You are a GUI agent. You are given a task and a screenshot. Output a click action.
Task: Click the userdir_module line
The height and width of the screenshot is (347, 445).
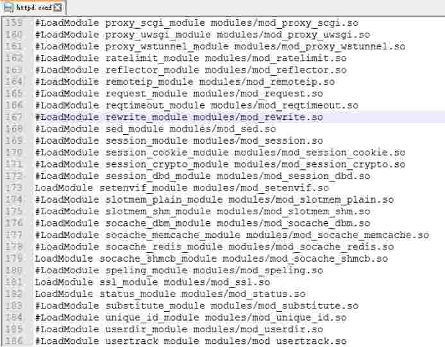pyautogui.click(x=179, y=330)
